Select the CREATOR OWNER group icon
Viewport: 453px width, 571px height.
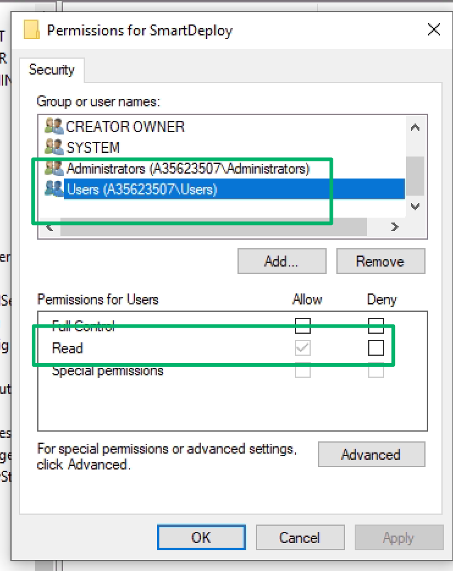(x=54, y=126)
